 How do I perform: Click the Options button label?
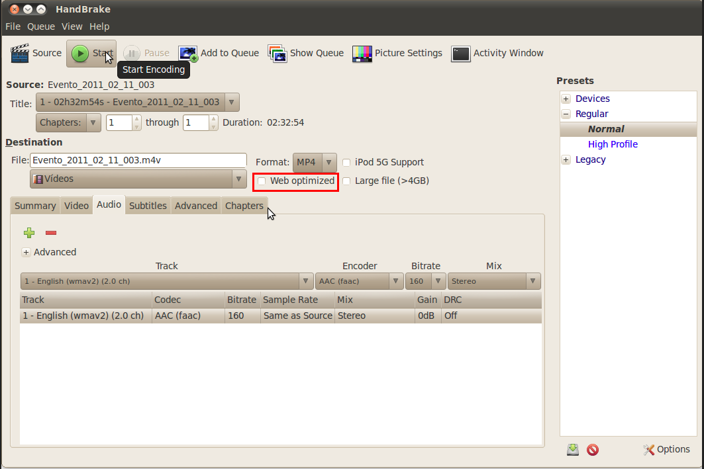(673, 449)
